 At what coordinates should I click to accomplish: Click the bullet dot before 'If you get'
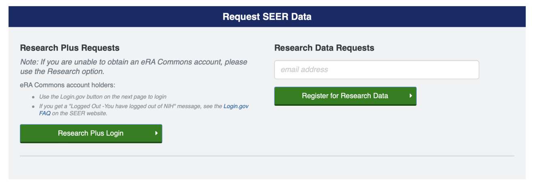(x=33, y=107)
